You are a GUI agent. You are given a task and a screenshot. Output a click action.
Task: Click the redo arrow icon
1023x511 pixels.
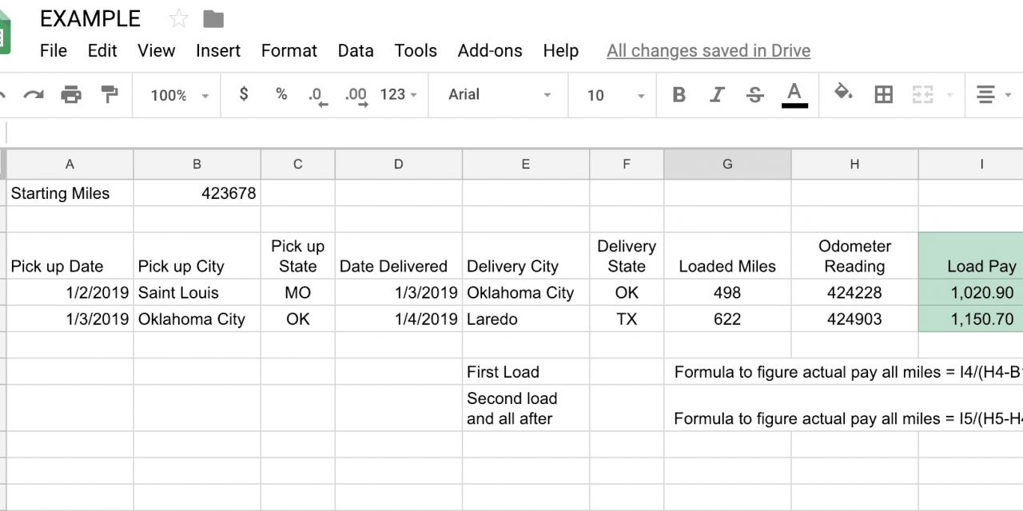[34, 95]
